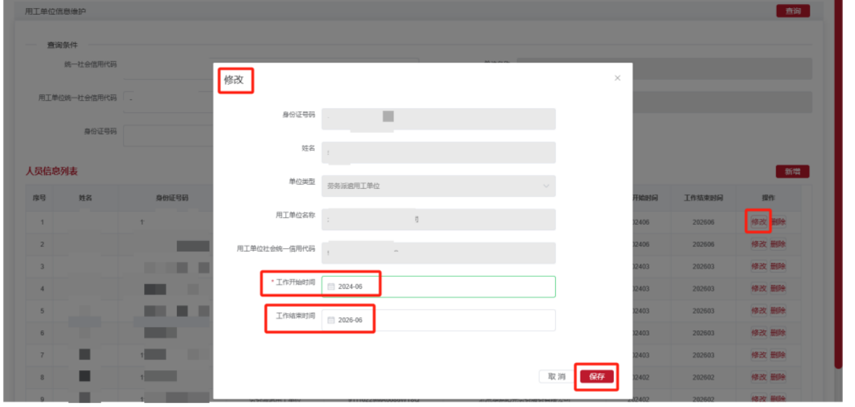
Task: Close the 修改 dialog with X
Action: 617,78
